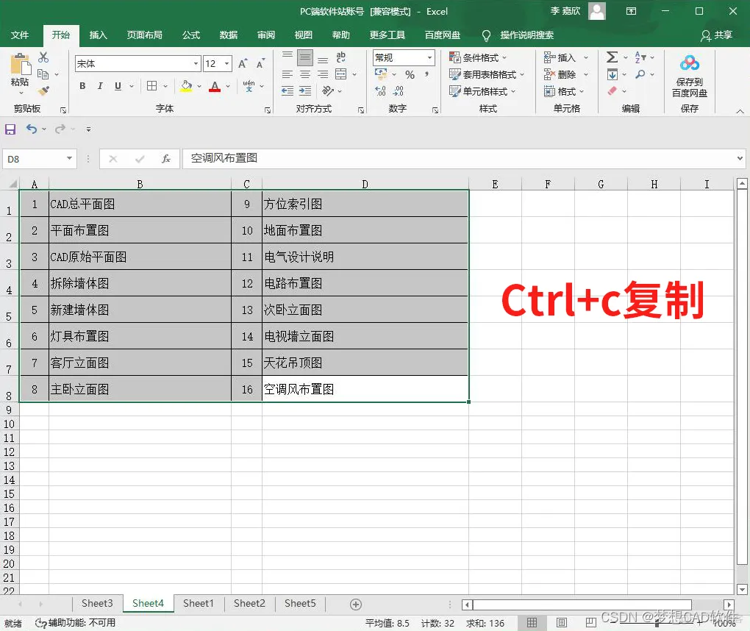Toggle wrap text option
This screenshot has width=750, height=631.
[x=340, y=57]
